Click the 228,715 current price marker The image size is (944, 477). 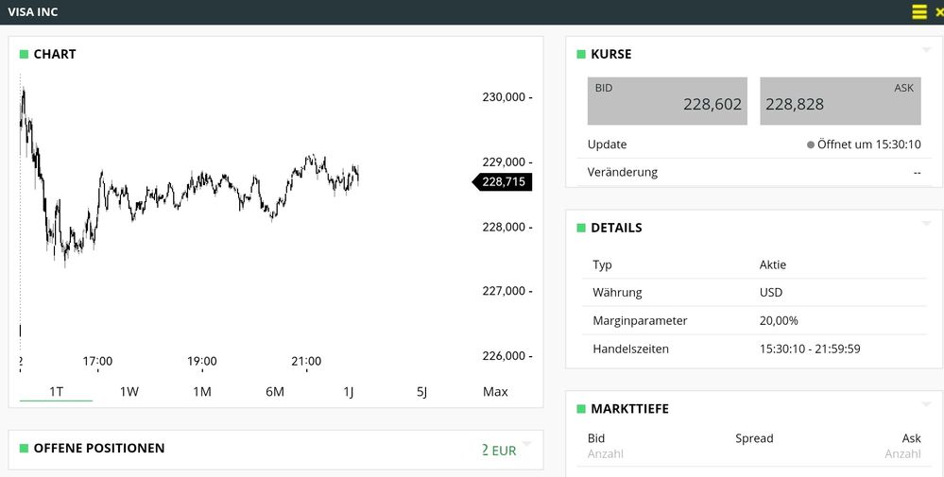tap(503, 182)
